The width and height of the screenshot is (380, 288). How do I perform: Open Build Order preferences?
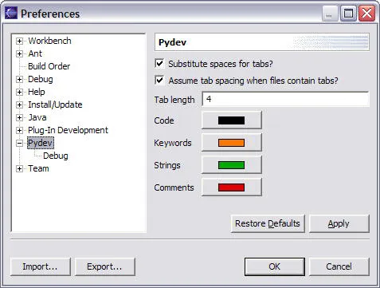pyautogui.click(x=49, y=66)
